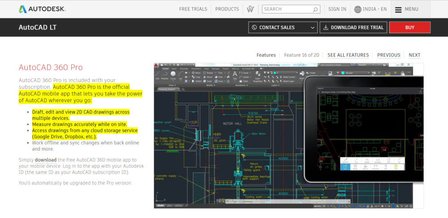Click the Linear dimension tool
The image size is (448, 218).
[x=245, y=73]
